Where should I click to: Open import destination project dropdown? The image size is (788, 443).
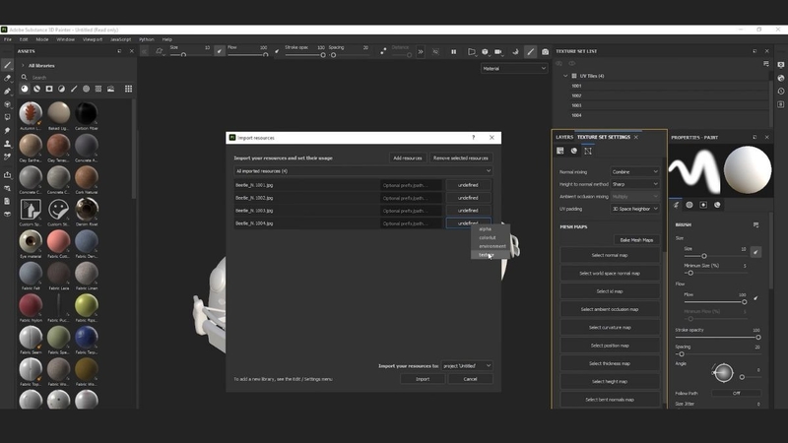pos(467,366)
